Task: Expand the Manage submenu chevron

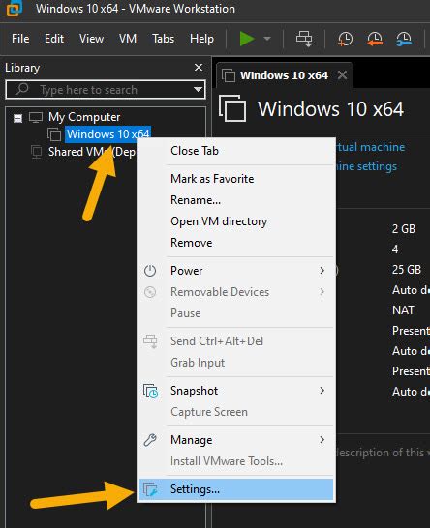Action: click(x=322, y=439)
